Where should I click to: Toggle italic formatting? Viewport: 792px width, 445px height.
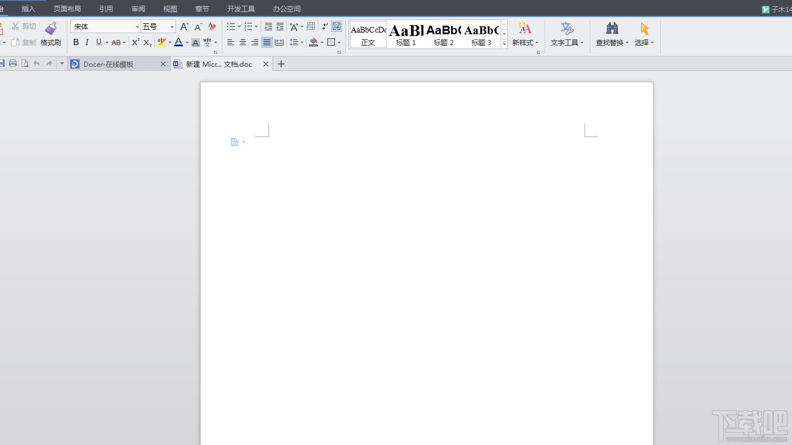(87, 42)
